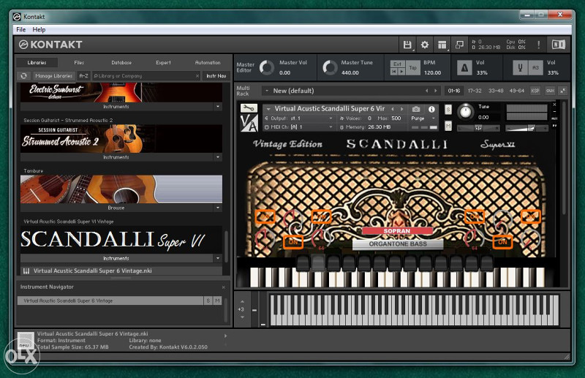Click the NI logo
The image size is (585, 378).
pyautogui.click(x=559, y=45)
